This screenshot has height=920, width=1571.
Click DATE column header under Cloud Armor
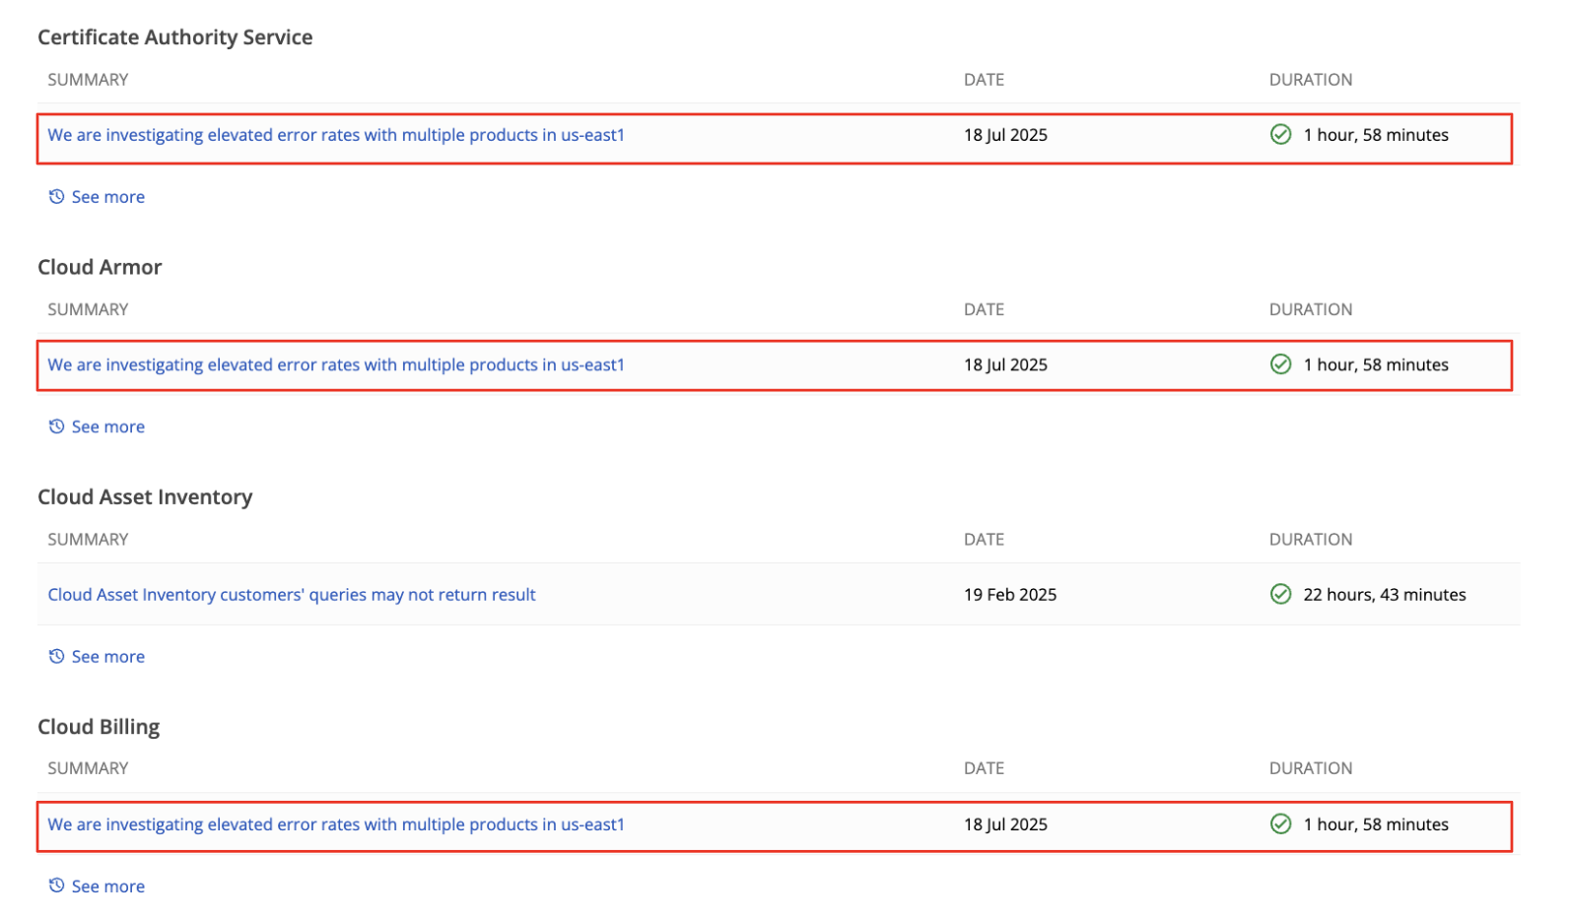click(x=984, y=309)
